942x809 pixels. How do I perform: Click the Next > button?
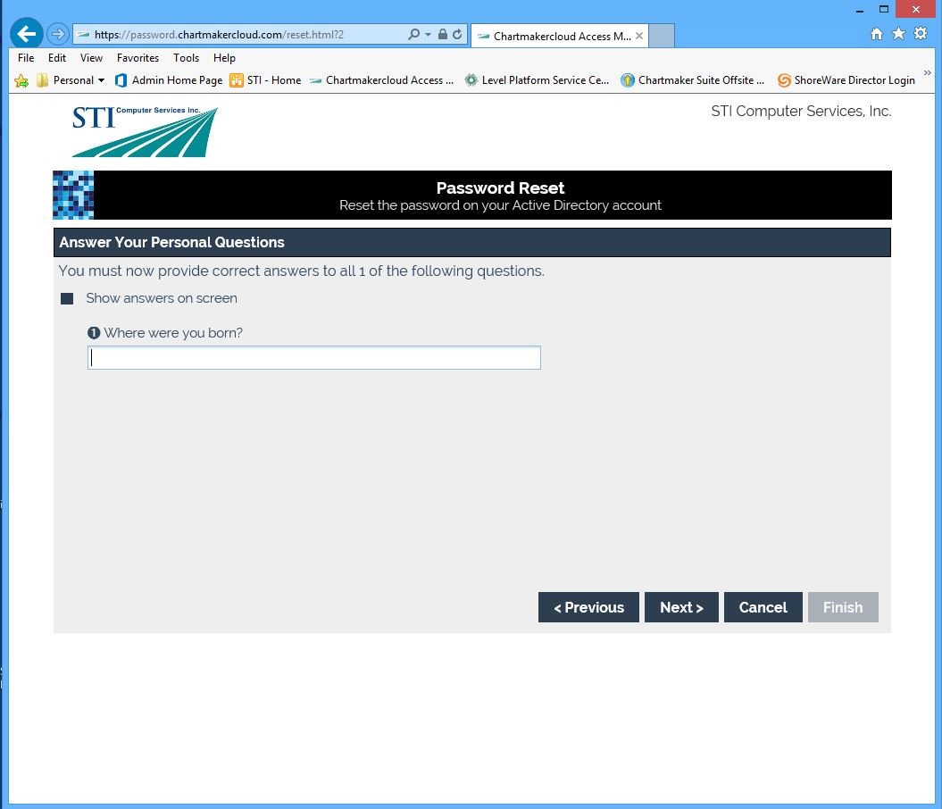point(681,607)
